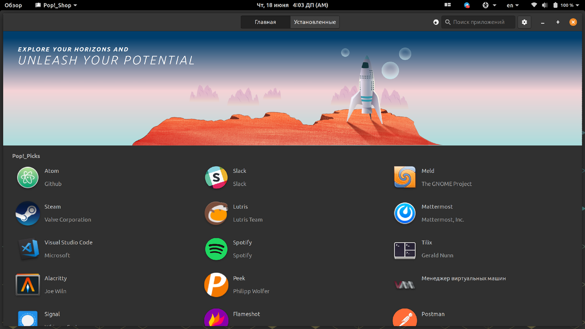Open the Peek app icon
This screenshot has width=585, height=329.
tap(216, 285)
